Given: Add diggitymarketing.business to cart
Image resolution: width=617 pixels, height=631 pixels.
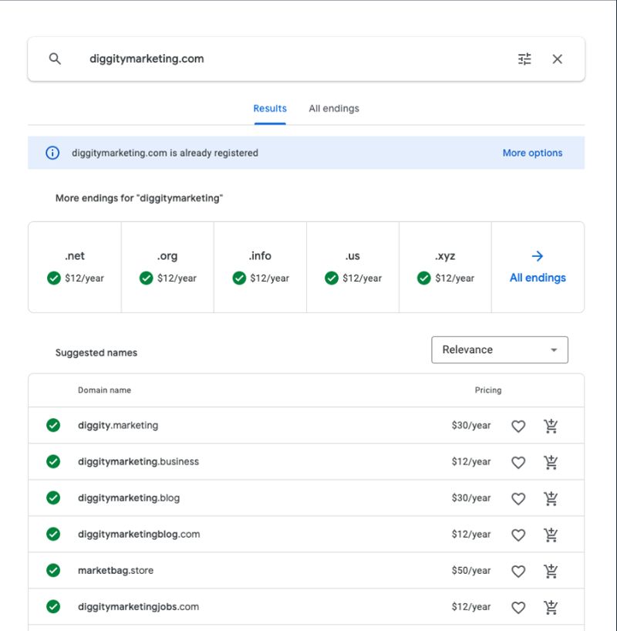Looking at the screenshot, I should click(x=551, y=462).
